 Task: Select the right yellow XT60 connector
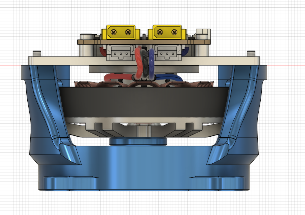point(167,32)
